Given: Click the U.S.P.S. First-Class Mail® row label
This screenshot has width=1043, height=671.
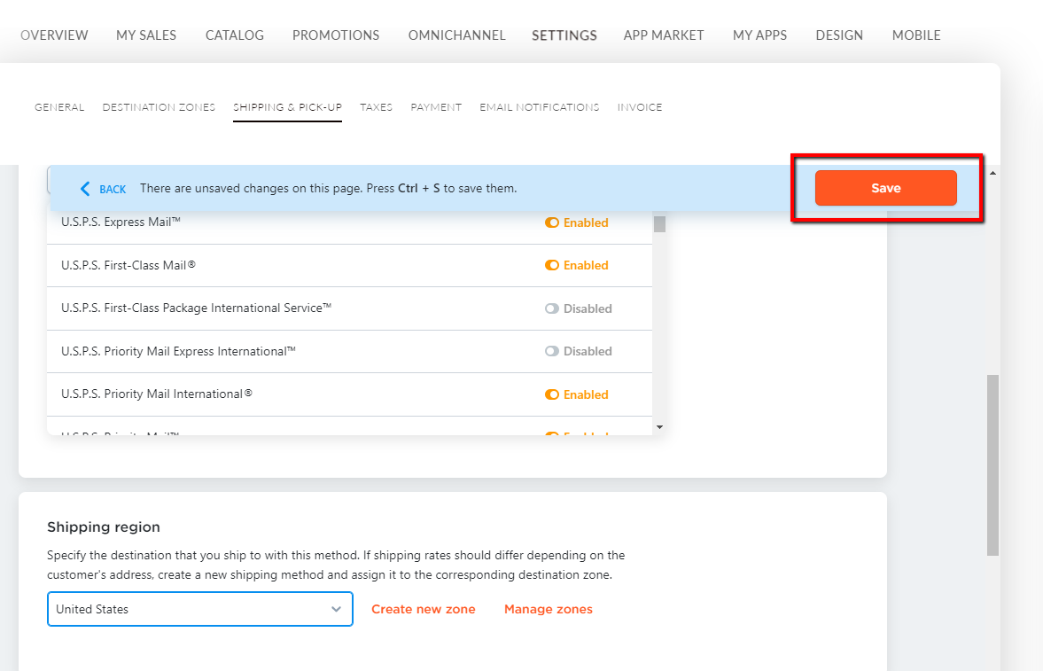Looking at the screenshot, I should pyautogui.click(x=128, y=265).
